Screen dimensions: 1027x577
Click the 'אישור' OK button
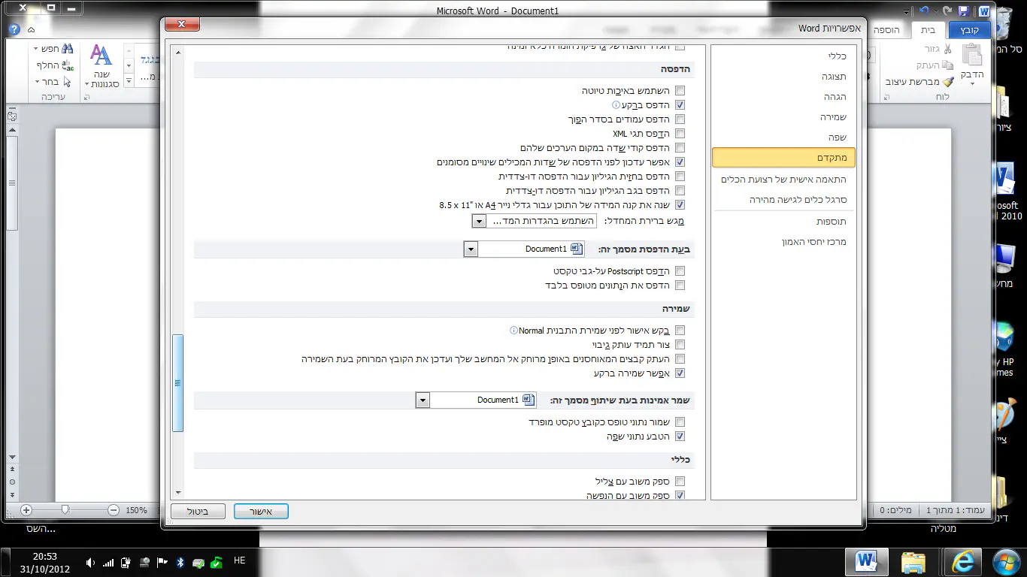pos(261,512)
